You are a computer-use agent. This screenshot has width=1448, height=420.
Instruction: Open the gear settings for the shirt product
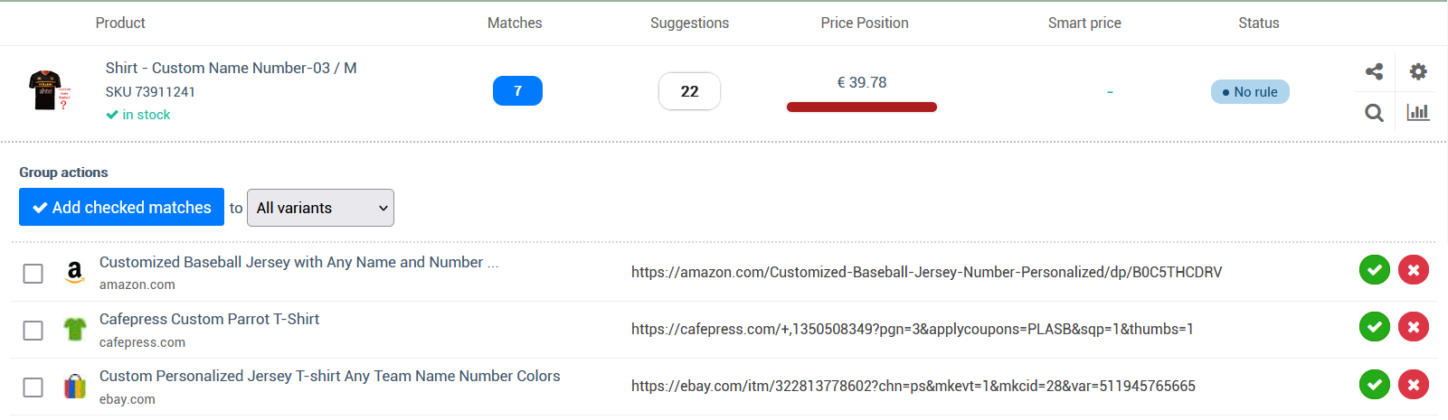click(x=1418, y=71)
